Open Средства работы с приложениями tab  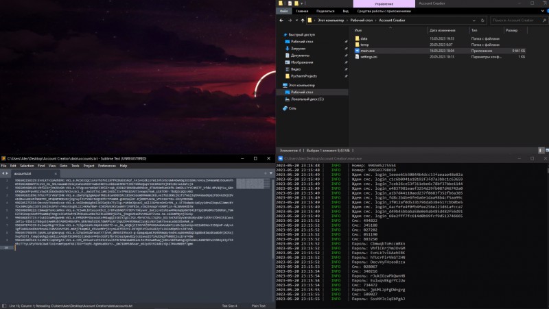(384, 11)
